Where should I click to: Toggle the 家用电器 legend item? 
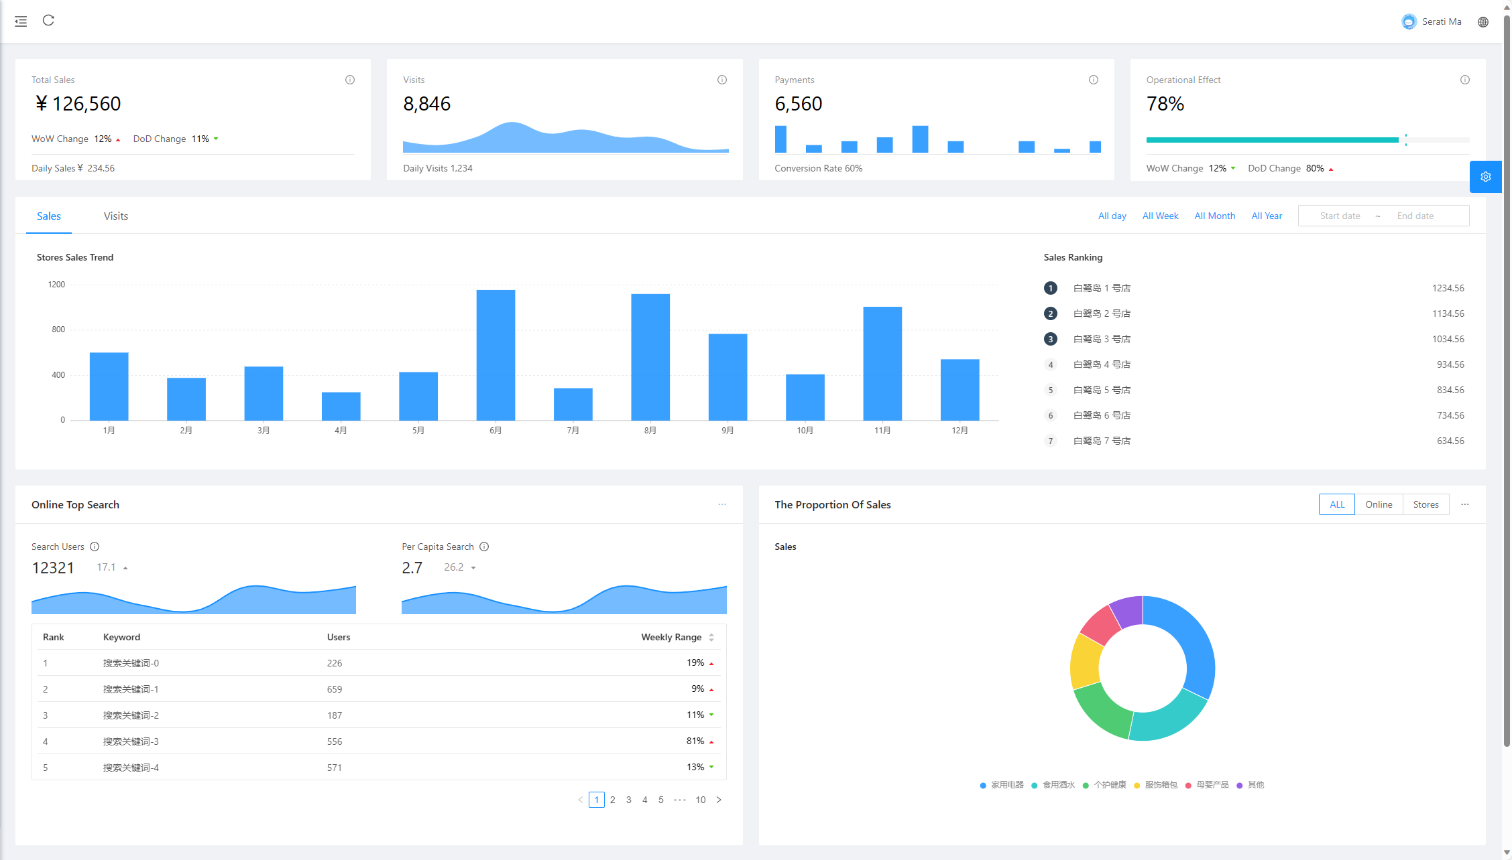click(x=1002, y=785)
